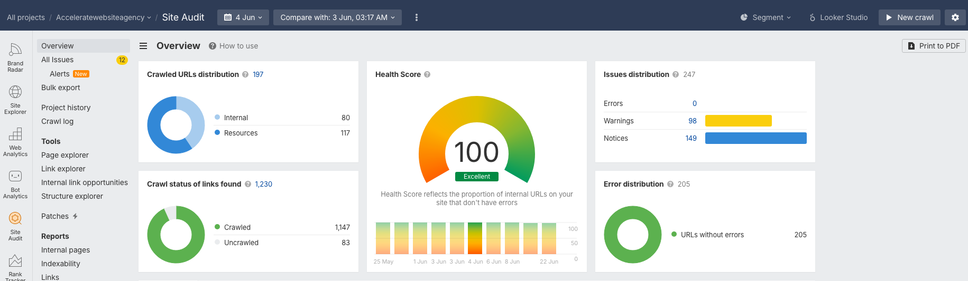This screenshot has height=281, width=968.
Task: Open All Issues menu item
Action: pos(58,60)
